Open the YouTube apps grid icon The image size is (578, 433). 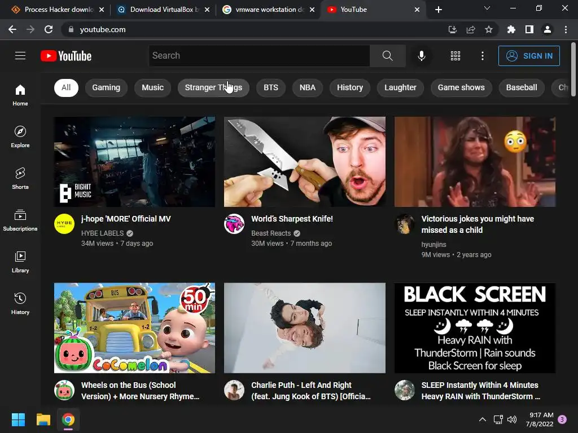pos(456,56)
